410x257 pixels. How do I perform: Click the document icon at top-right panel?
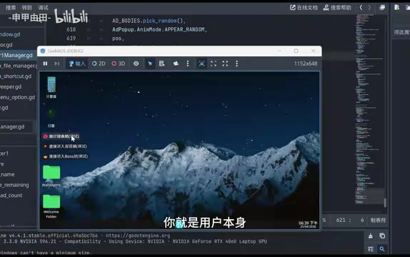[397, 7]
